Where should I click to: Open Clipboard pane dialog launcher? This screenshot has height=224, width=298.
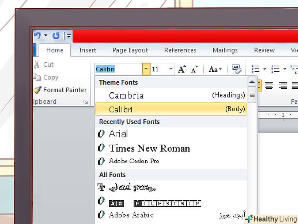(86, 102)
